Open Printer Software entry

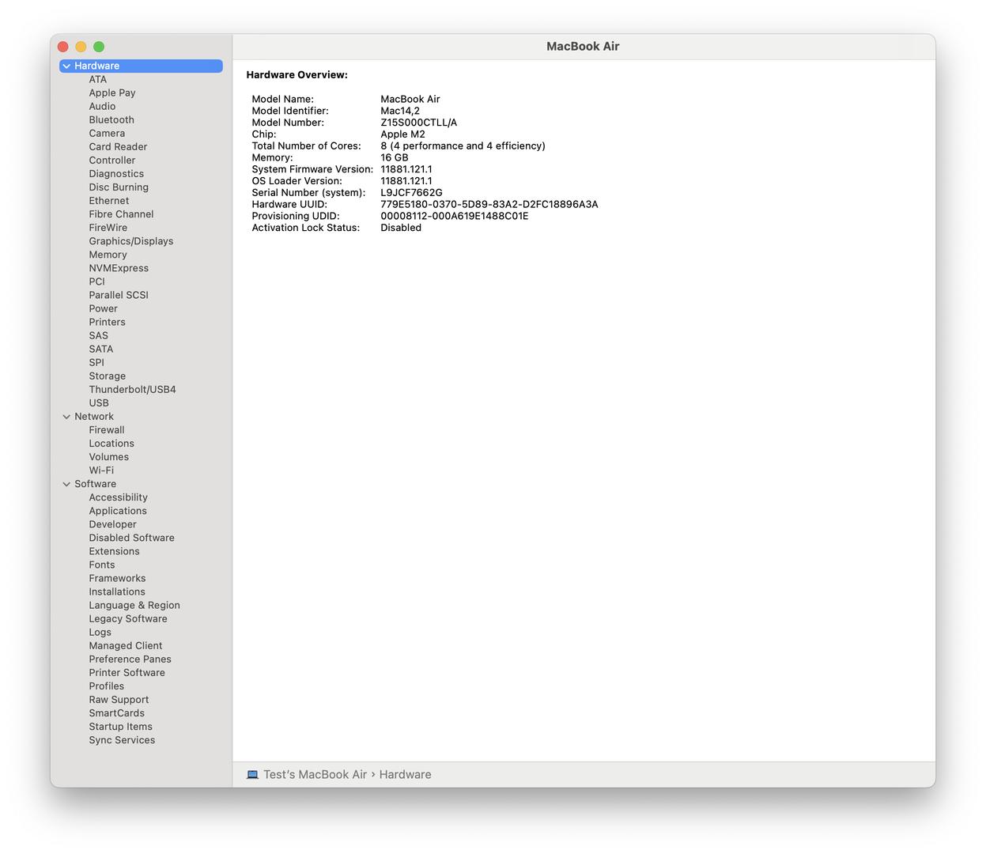127,673
